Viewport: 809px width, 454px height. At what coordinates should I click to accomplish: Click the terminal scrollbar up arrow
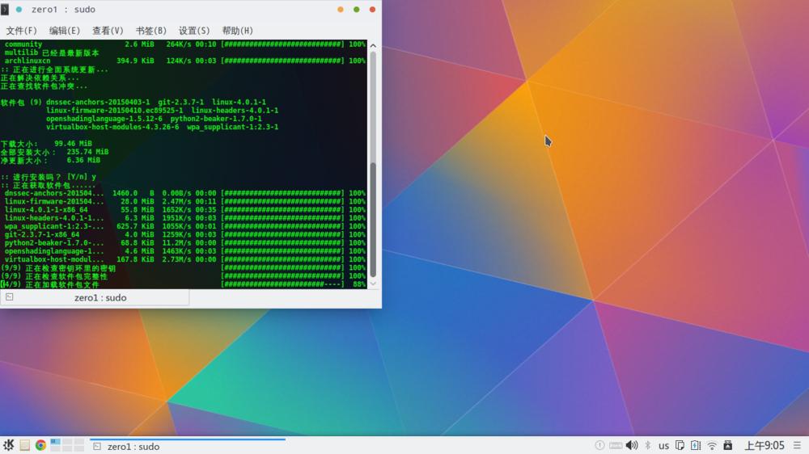(x=373, y=45)
